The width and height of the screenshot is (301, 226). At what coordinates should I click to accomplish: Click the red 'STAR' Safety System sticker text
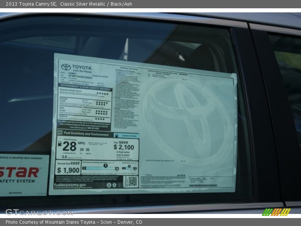(20, 173)
